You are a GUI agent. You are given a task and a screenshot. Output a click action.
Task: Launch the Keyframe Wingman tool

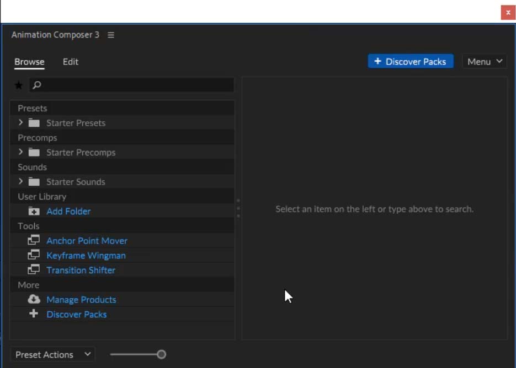coord(86,256)
